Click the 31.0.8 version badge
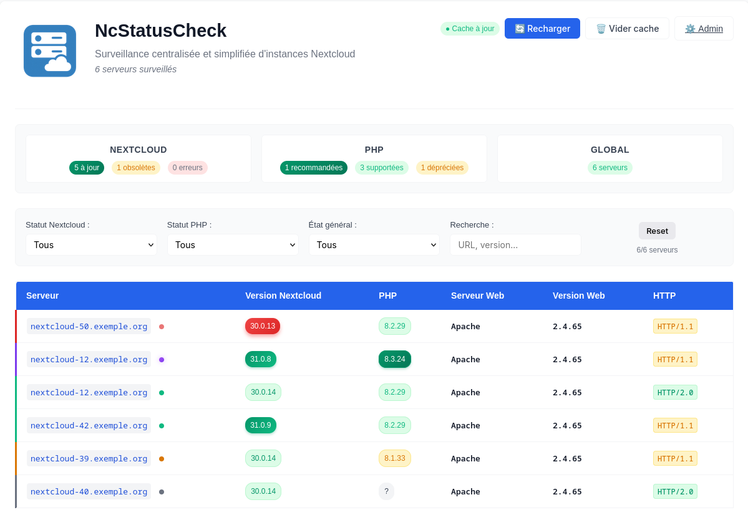This screenshot has width=748, height=520. point(261,359)
